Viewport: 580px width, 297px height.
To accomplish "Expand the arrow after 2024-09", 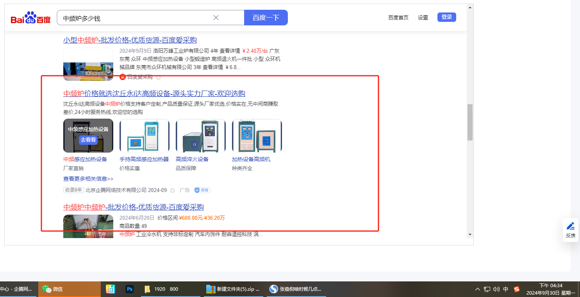I will pyautogui.click(x=172, y=190).
